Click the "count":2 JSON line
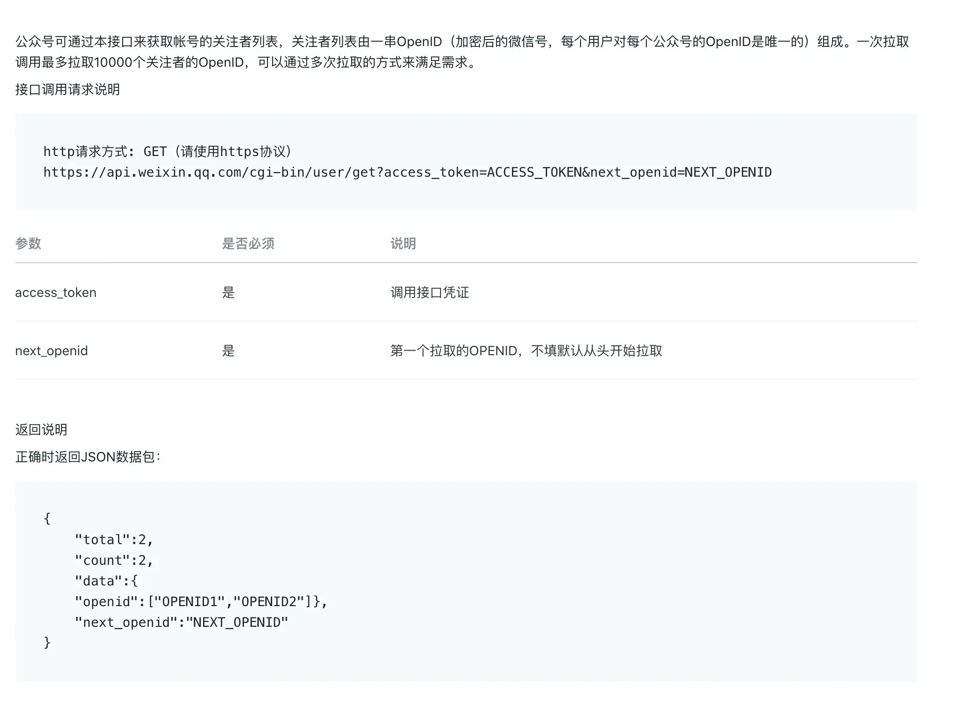958x702 pixels. coord(114,560)
